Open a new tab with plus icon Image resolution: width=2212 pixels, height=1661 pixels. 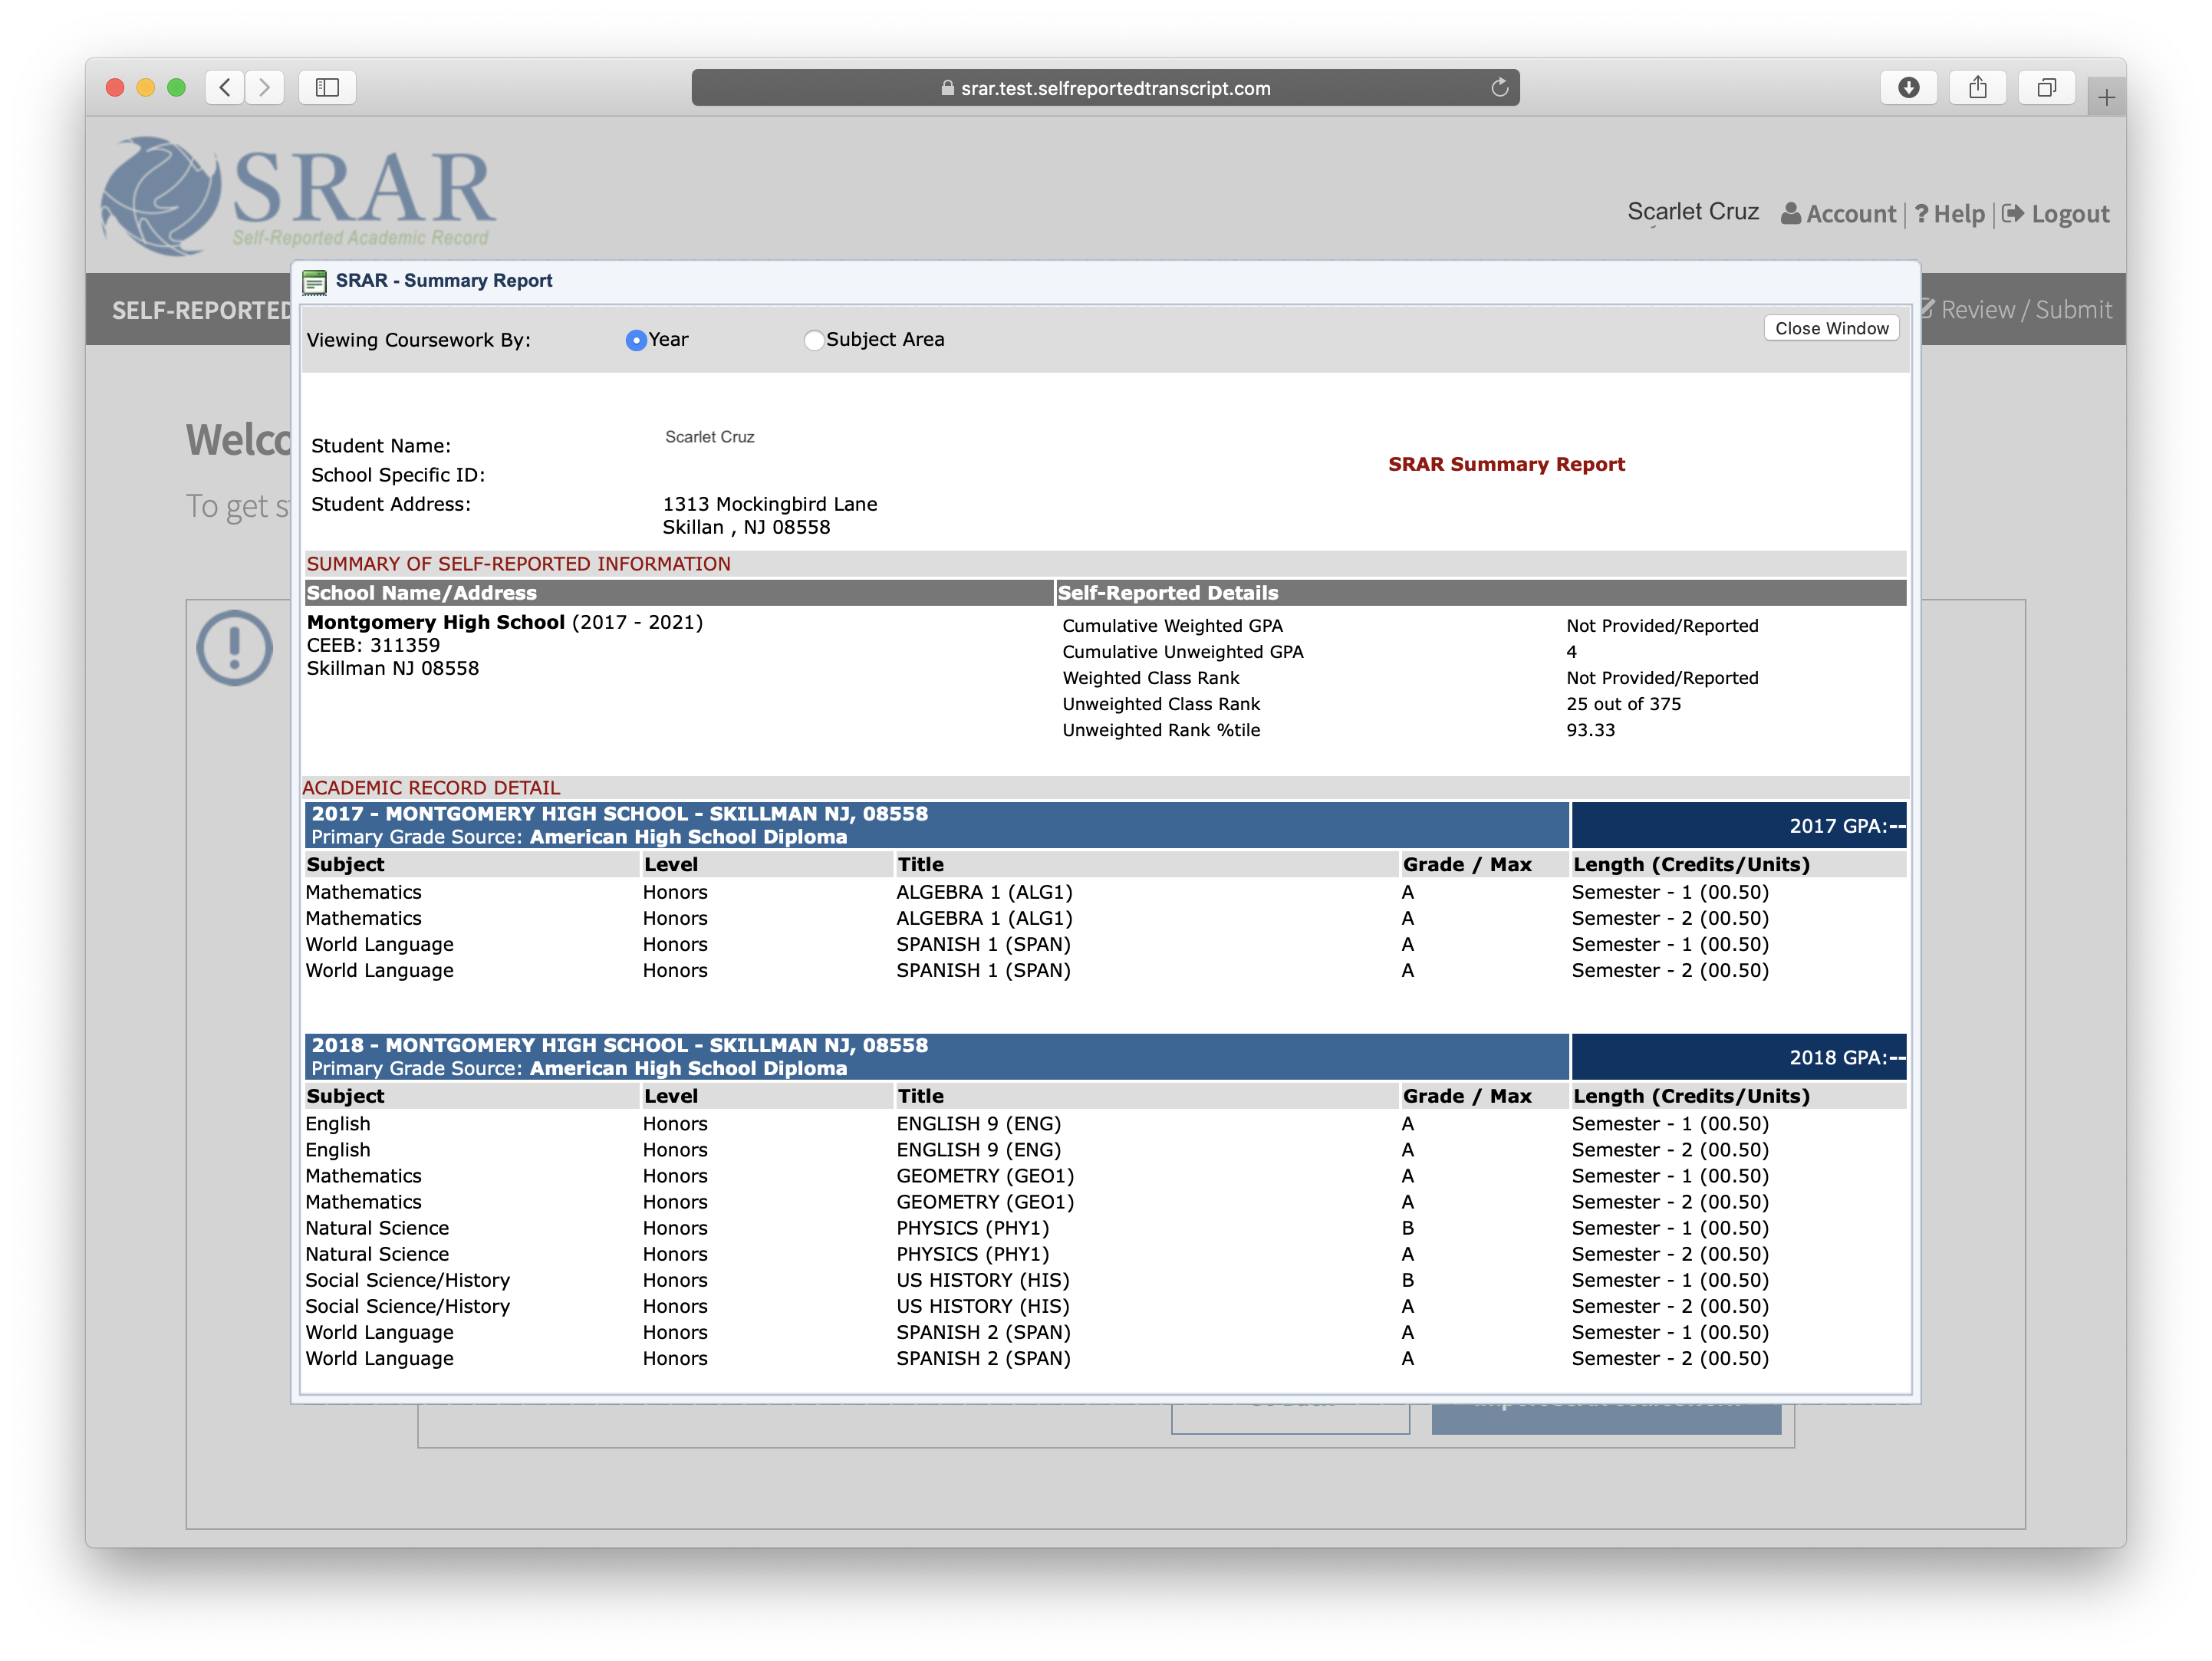pos(2106,98)
